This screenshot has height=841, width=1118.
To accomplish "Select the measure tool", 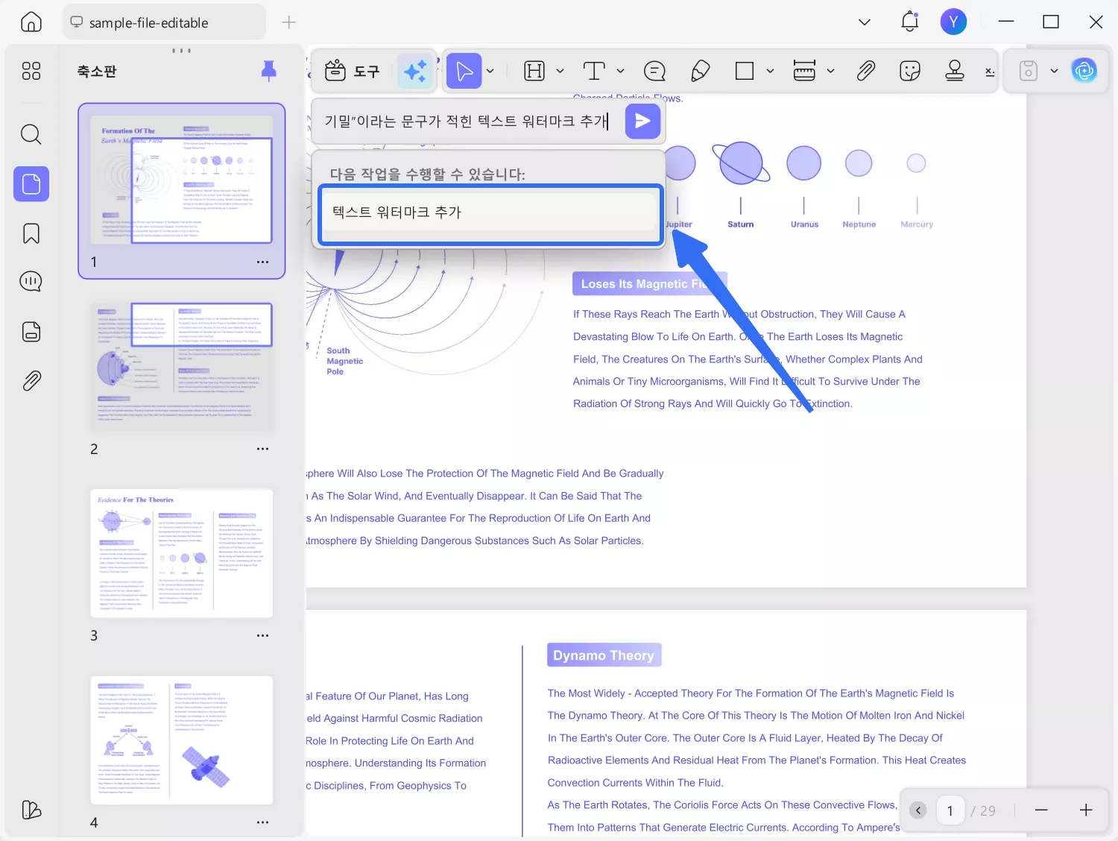I will click(x=804, y=71).
